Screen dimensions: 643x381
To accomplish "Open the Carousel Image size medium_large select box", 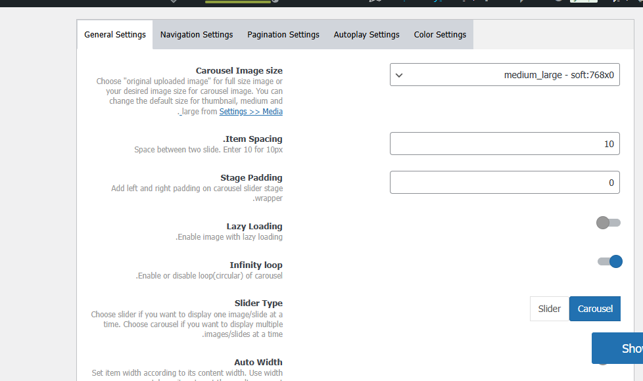I will coord(504,75).
